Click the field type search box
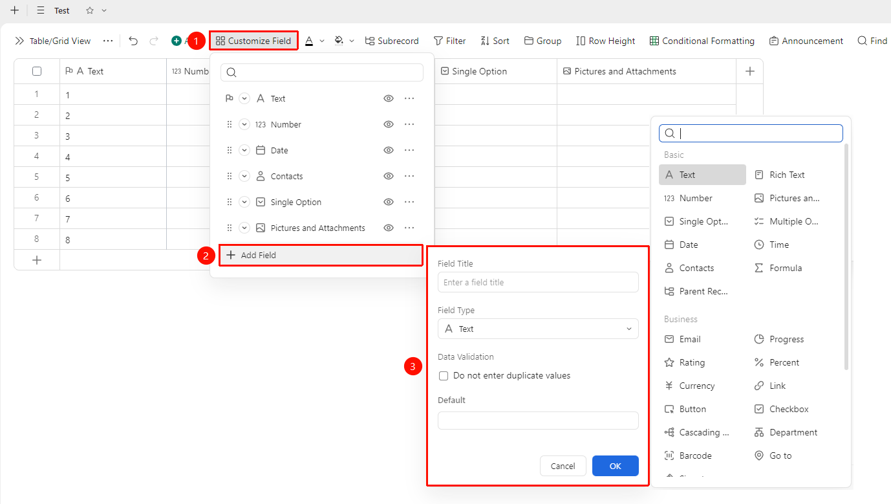This screenshot has width=891, height=504. pyautogui.click(x=751, y=133)
